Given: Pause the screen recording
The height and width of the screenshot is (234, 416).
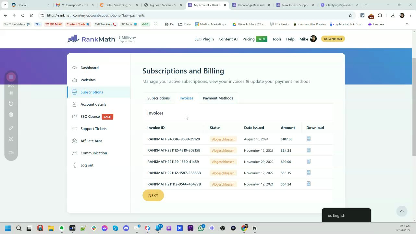Looking at the screenshot, I should 11,93.
